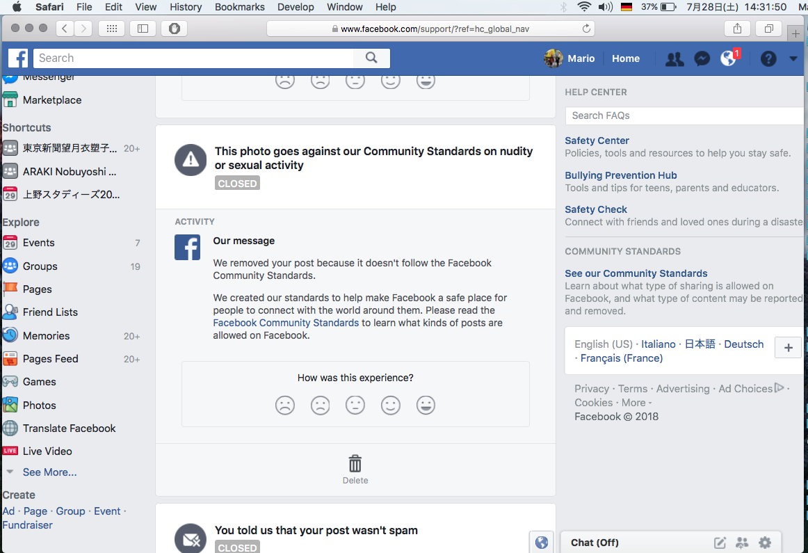Show all tabs overview button
The image size is (808, 553).
(769, 29)
